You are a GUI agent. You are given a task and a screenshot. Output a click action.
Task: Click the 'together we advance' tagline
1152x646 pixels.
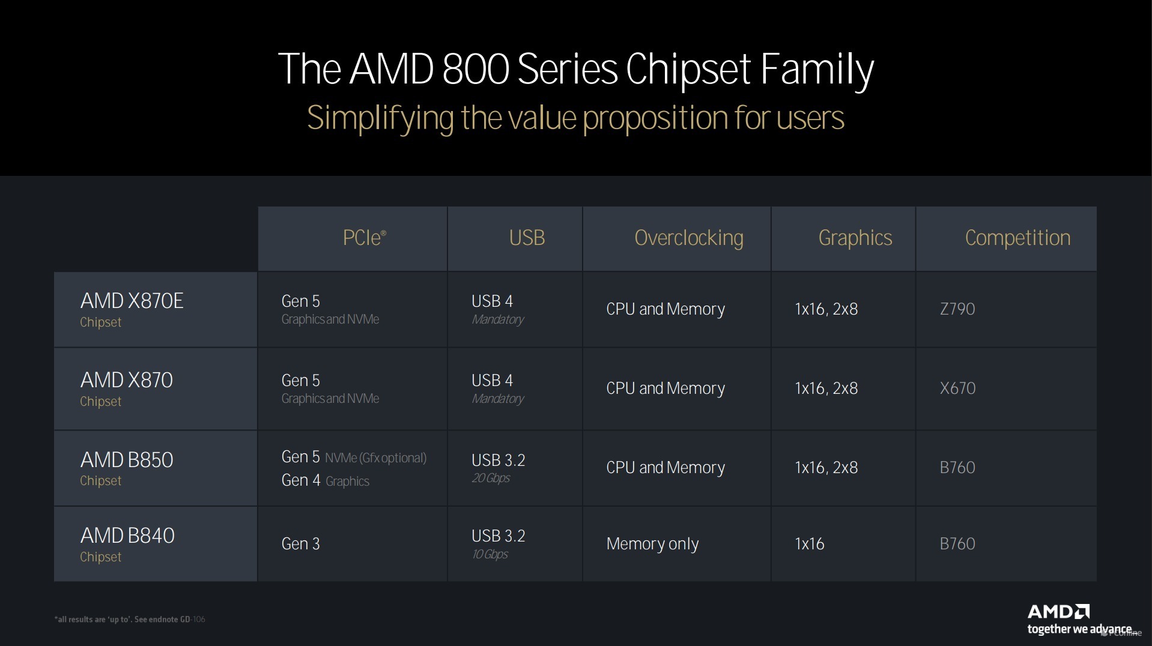[1079, 629]
